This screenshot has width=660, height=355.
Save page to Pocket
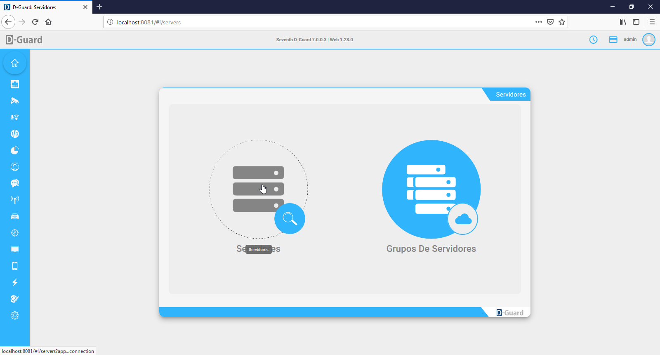pos(550,22)
